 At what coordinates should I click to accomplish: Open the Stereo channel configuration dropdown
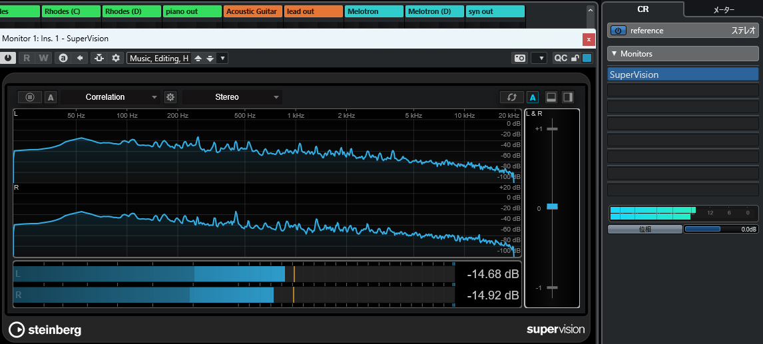coord(232,97)
